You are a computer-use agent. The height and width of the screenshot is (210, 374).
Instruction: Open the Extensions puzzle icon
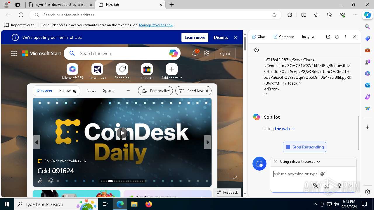[x=290, y=15]
